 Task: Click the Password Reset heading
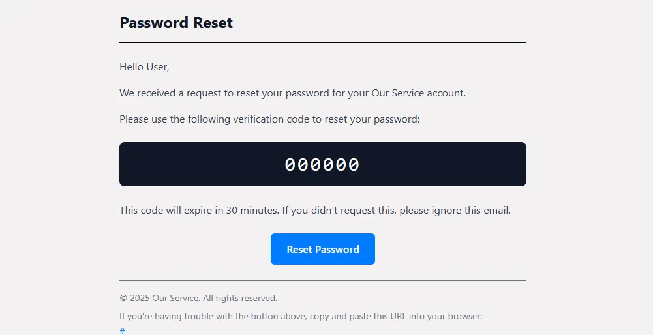point(176,23)
